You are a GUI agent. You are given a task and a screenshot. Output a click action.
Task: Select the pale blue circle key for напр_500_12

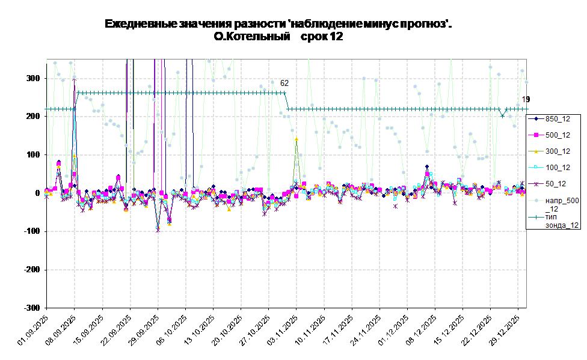[535, 200]
